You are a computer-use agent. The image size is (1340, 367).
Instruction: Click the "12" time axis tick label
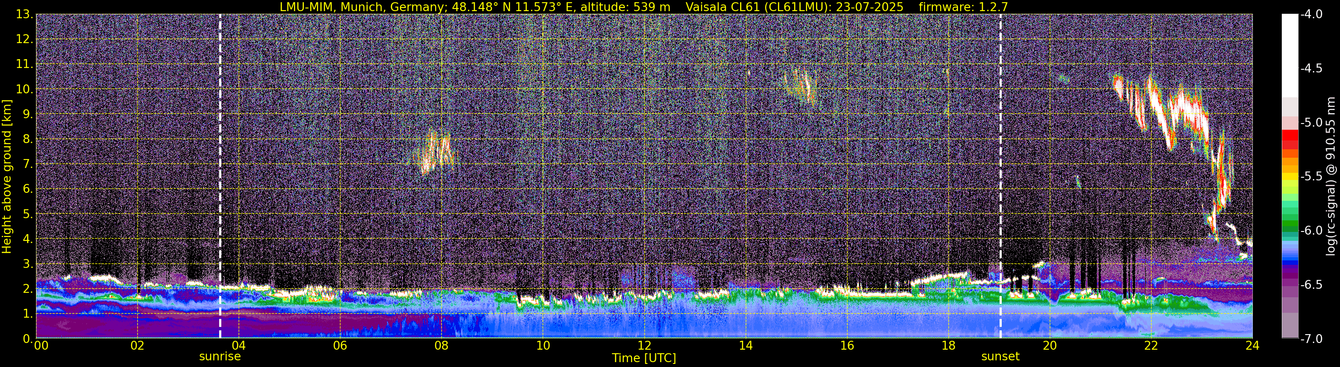tap(644, 346)
